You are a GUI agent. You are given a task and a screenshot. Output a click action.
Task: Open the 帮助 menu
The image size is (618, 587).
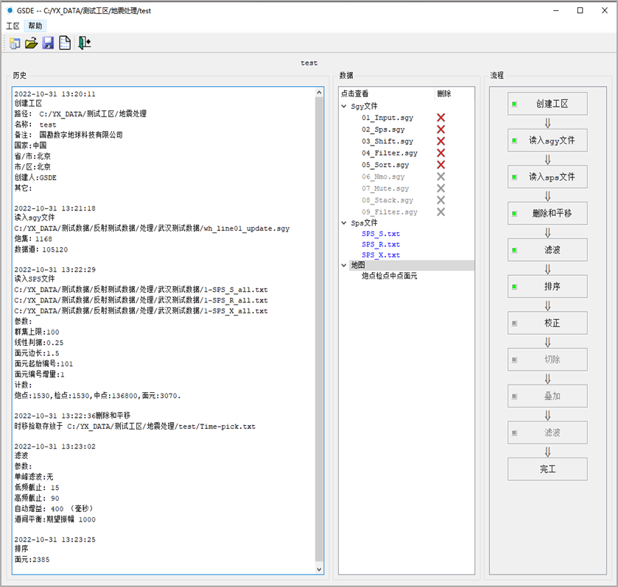click(35, 26)
